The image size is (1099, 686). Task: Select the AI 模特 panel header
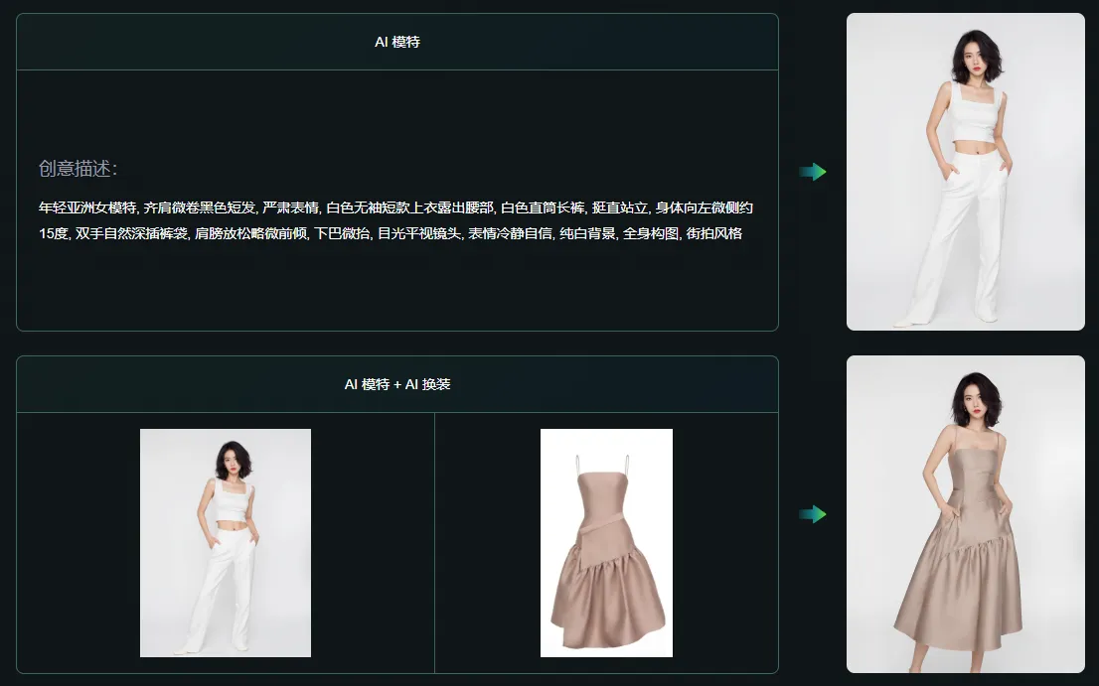pyautogui.click(x=396, y=42)
